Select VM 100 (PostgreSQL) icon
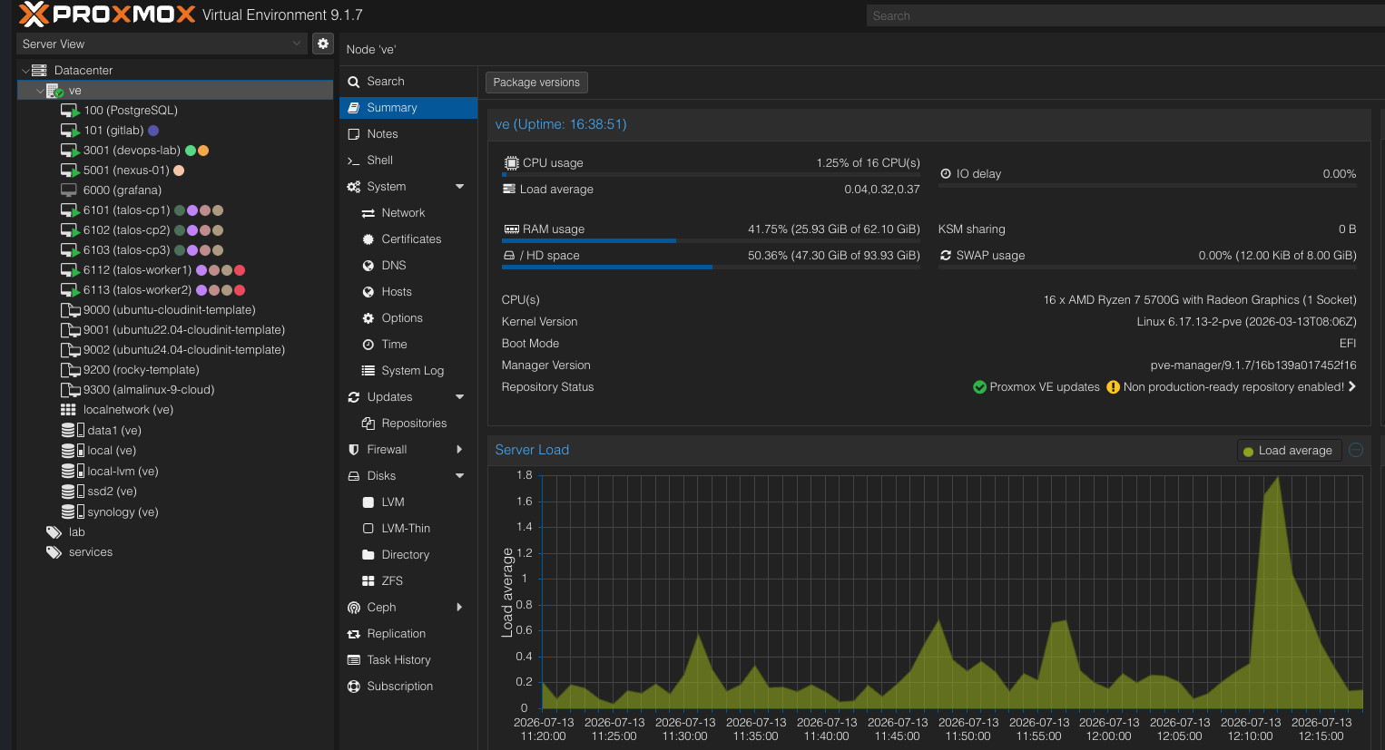The image size is (1385, 750). (70, 111)
